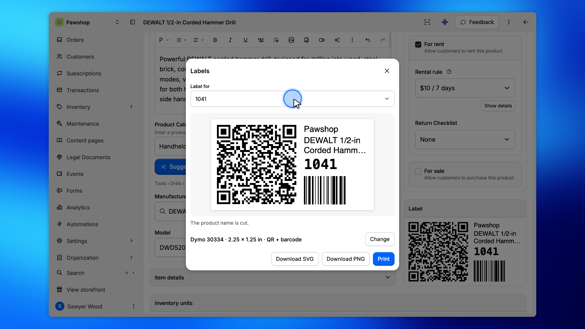The width and height of the screenshot is (585, 329).
Task: Open the text alignment dropdown
Action: [199, 40]
